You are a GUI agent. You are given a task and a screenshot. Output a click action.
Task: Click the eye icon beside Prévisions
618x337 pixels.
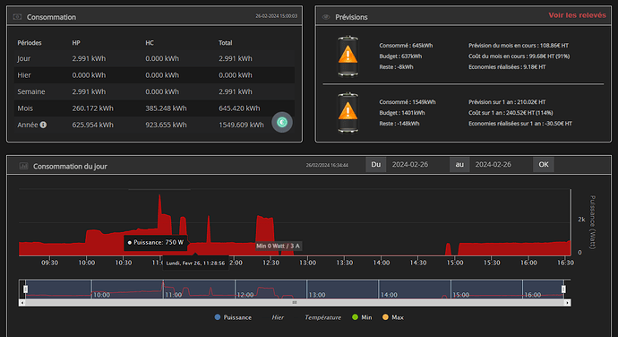326,17
